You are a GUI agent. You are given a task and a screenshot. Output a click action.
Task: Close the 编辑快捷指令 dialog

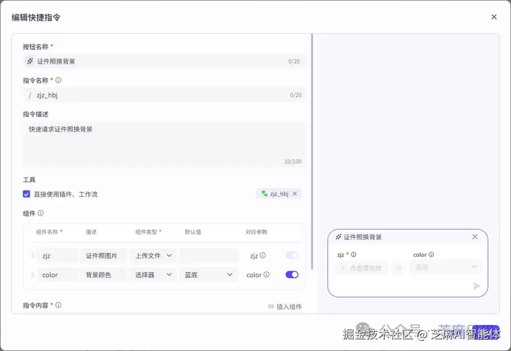pos(493,17)
